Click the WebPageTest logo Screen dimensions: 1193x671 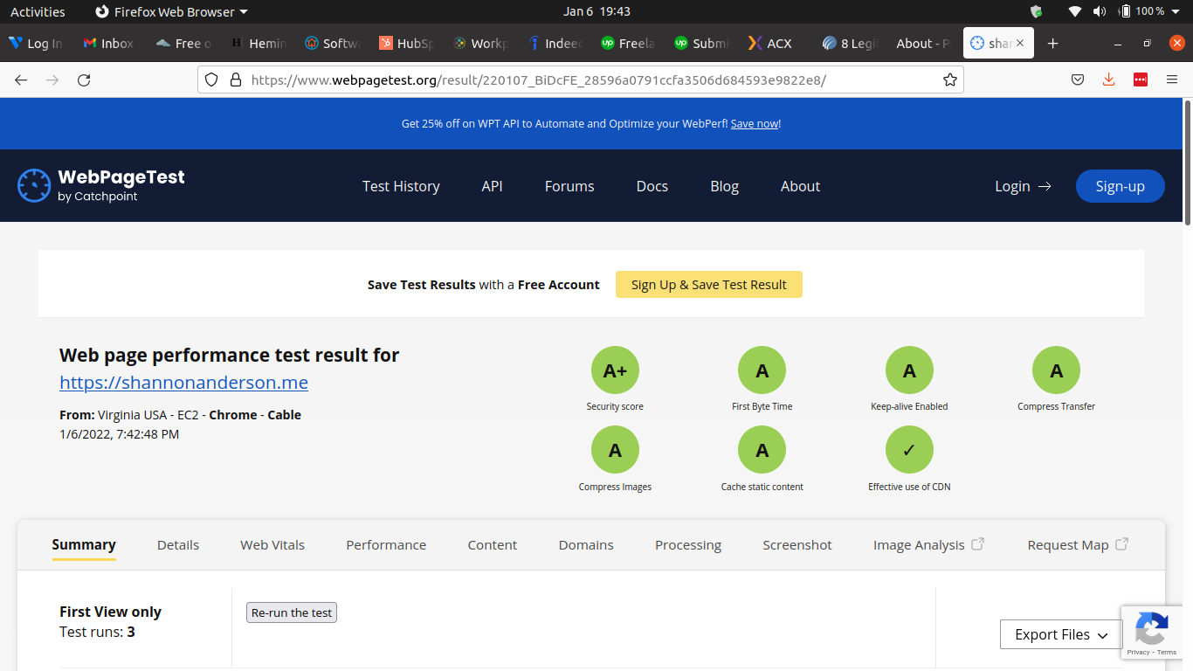pyautogui.click(x=101, y=185)
